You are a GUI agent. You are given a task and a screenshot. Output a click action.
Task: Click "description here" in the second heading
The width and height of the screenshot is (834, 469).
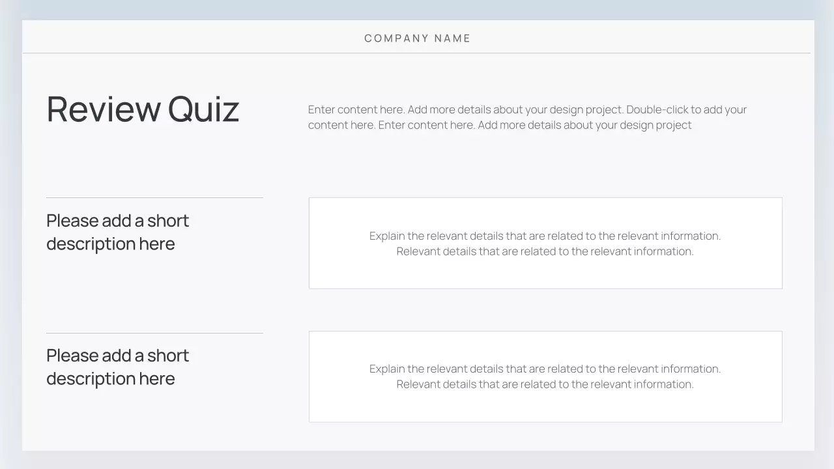pyautogui.click(x=111, y=379)
